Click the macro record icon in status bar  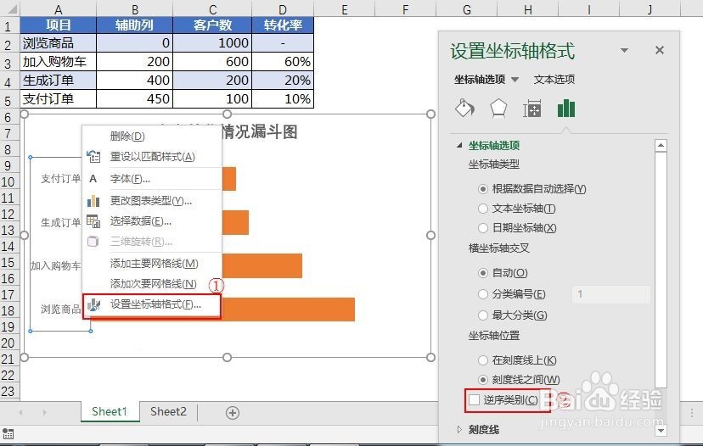[8, 433]
